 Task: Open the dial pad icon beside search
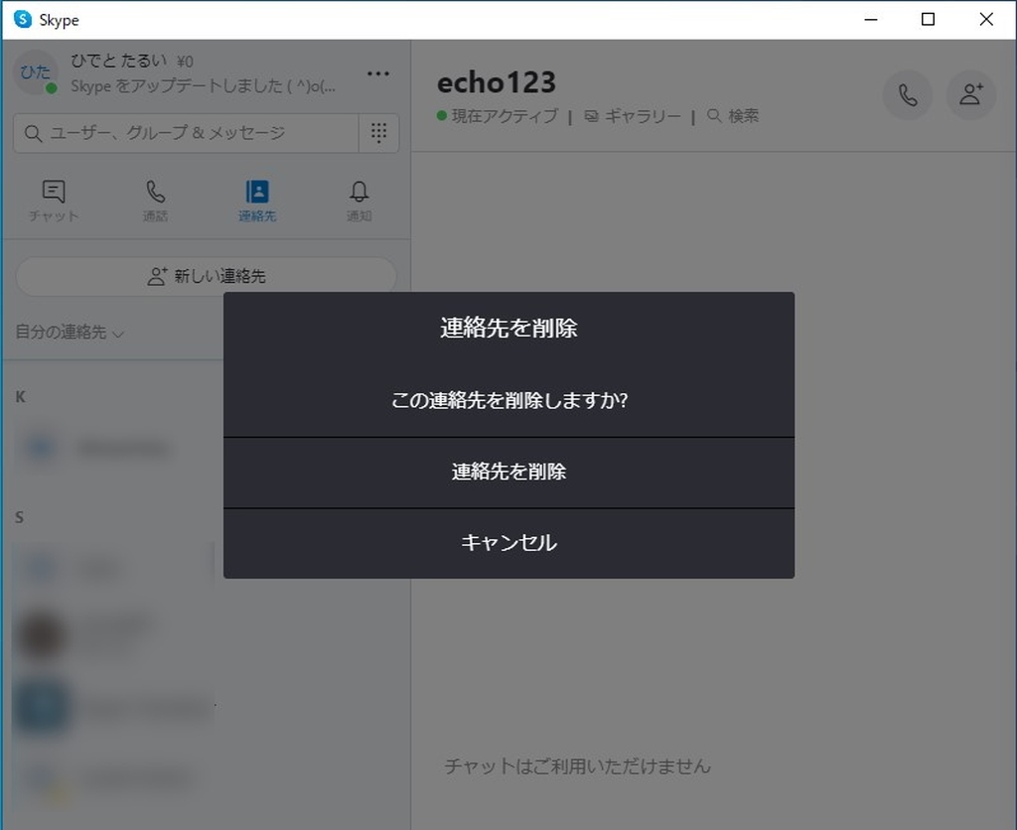tap(377, 133)
